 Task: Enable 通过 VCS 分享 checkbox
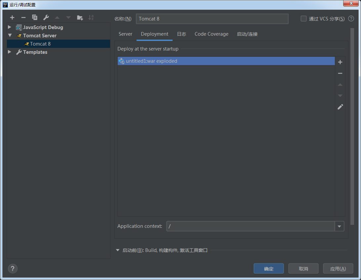tap(303, 18)
